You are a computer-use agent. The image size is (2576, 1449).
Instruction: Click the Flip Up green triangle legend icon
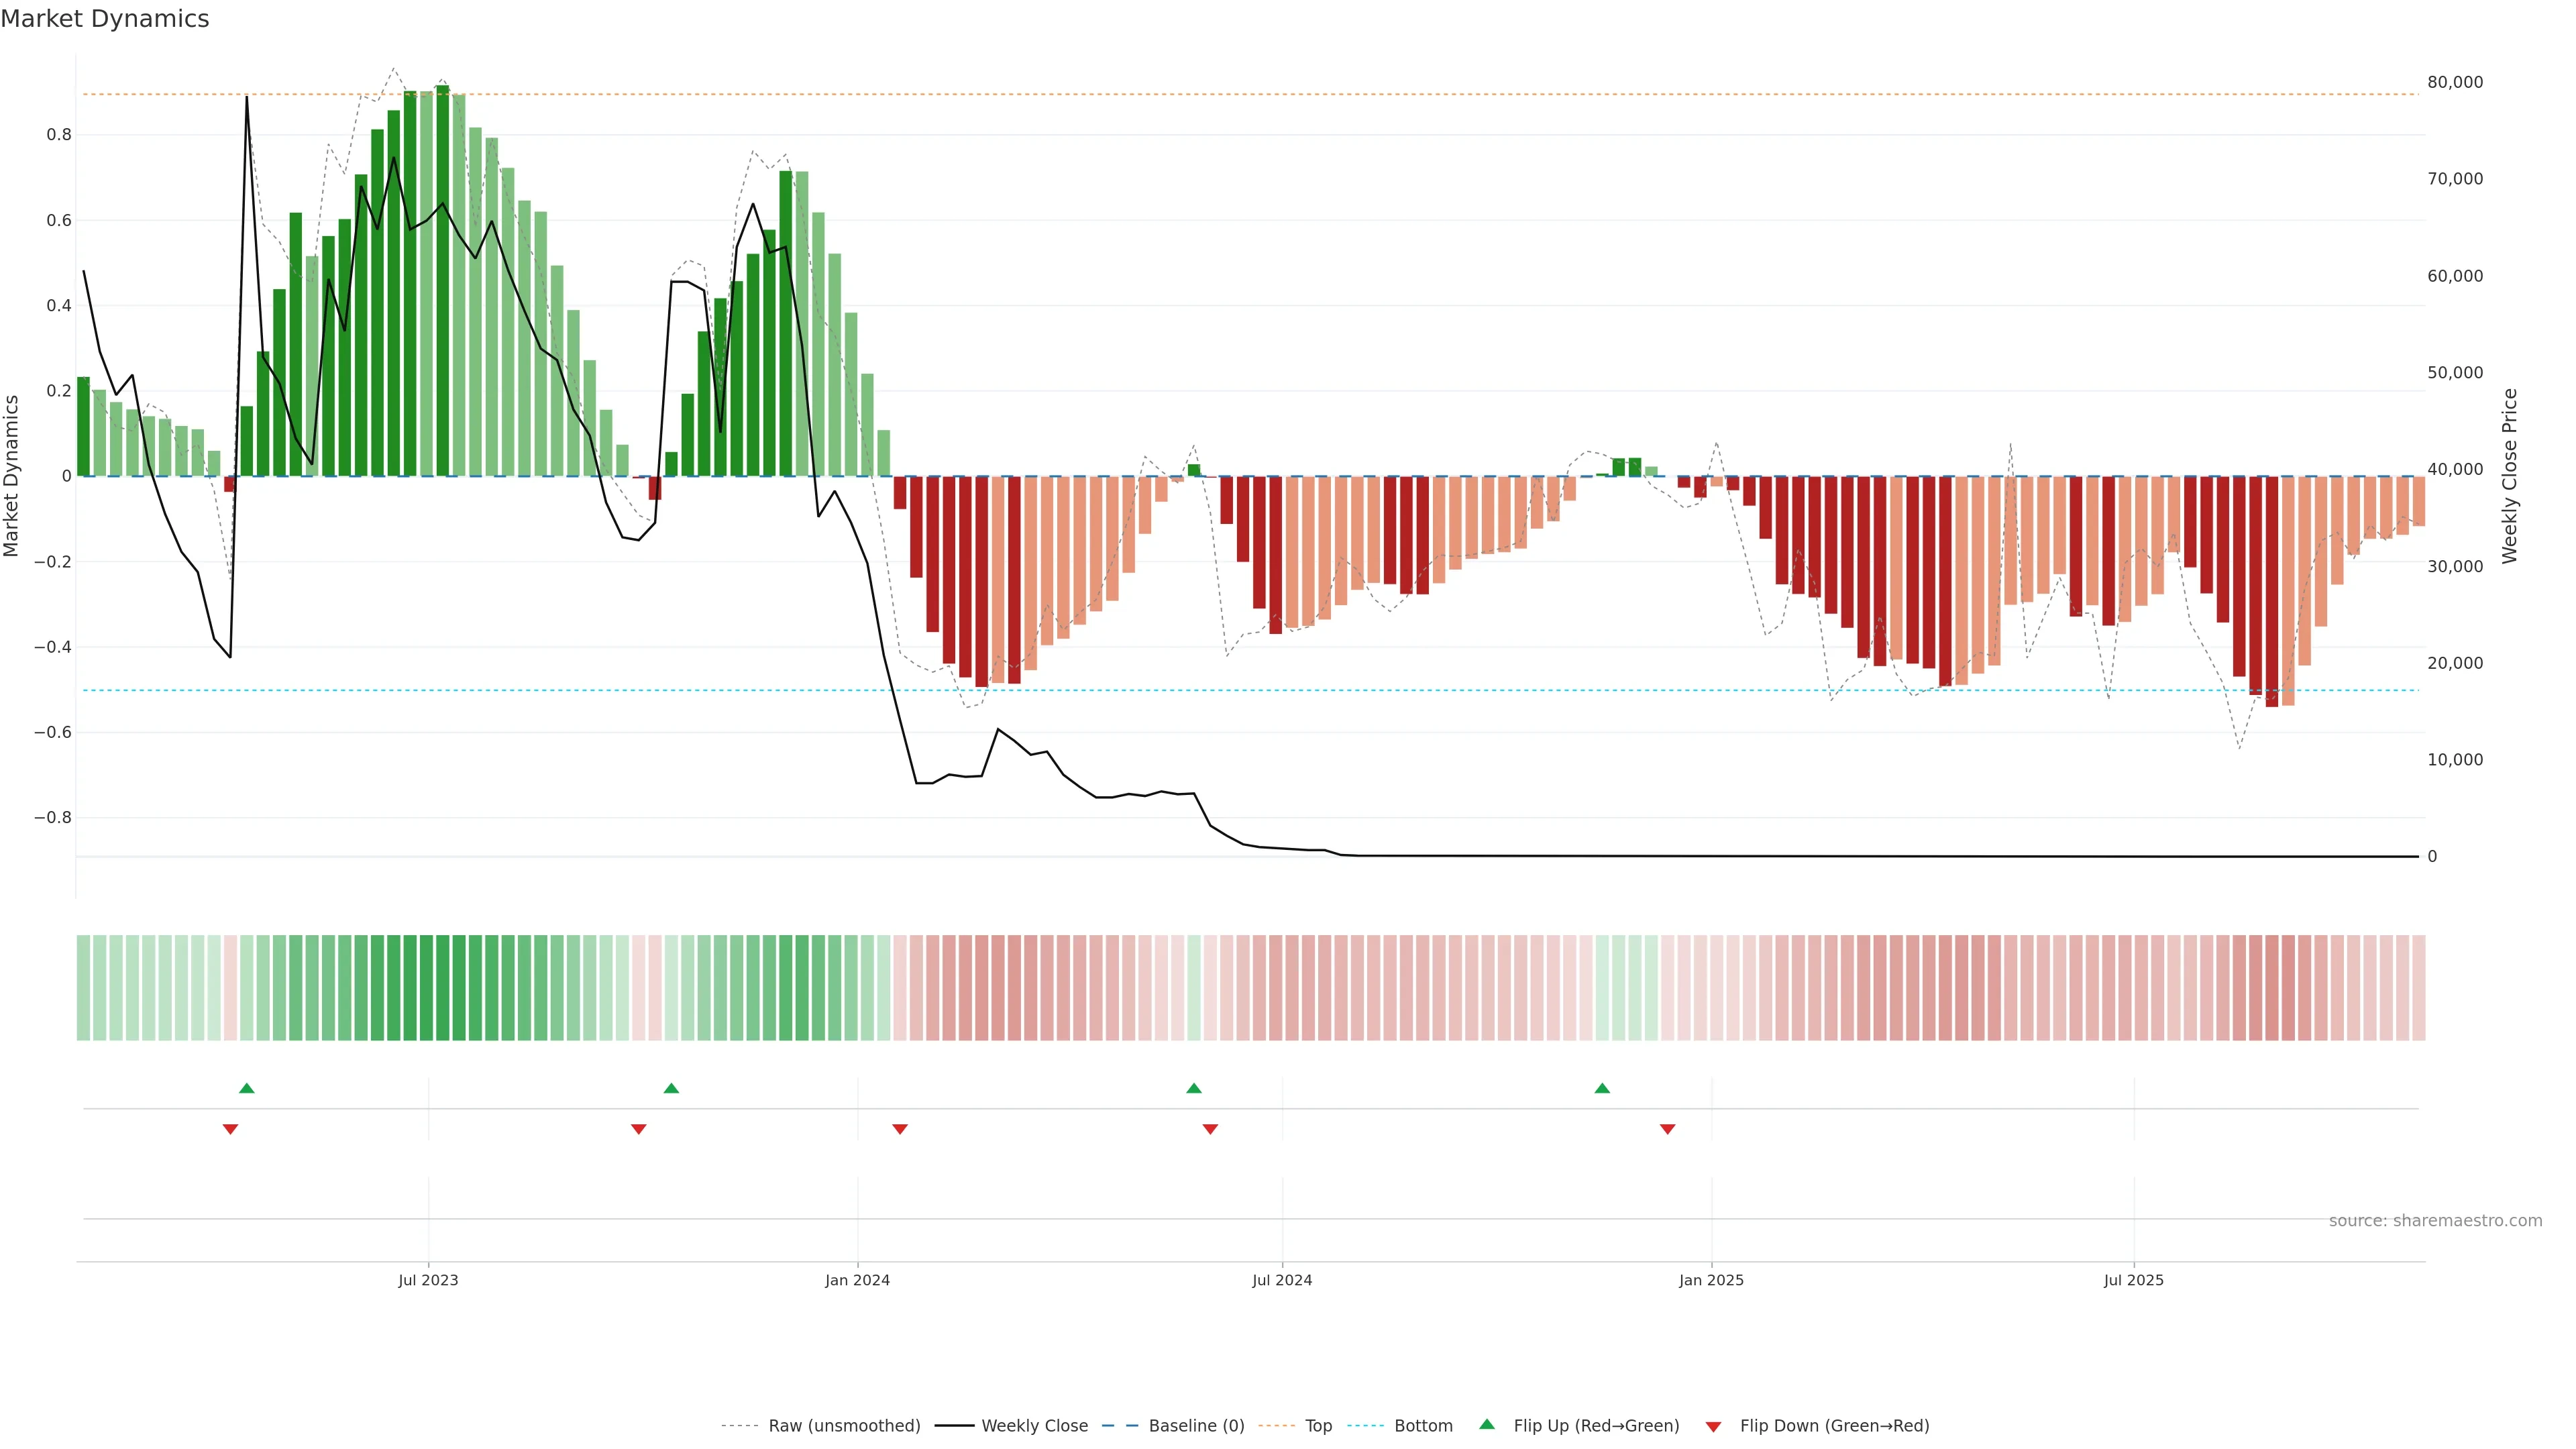(1487, 1424)
